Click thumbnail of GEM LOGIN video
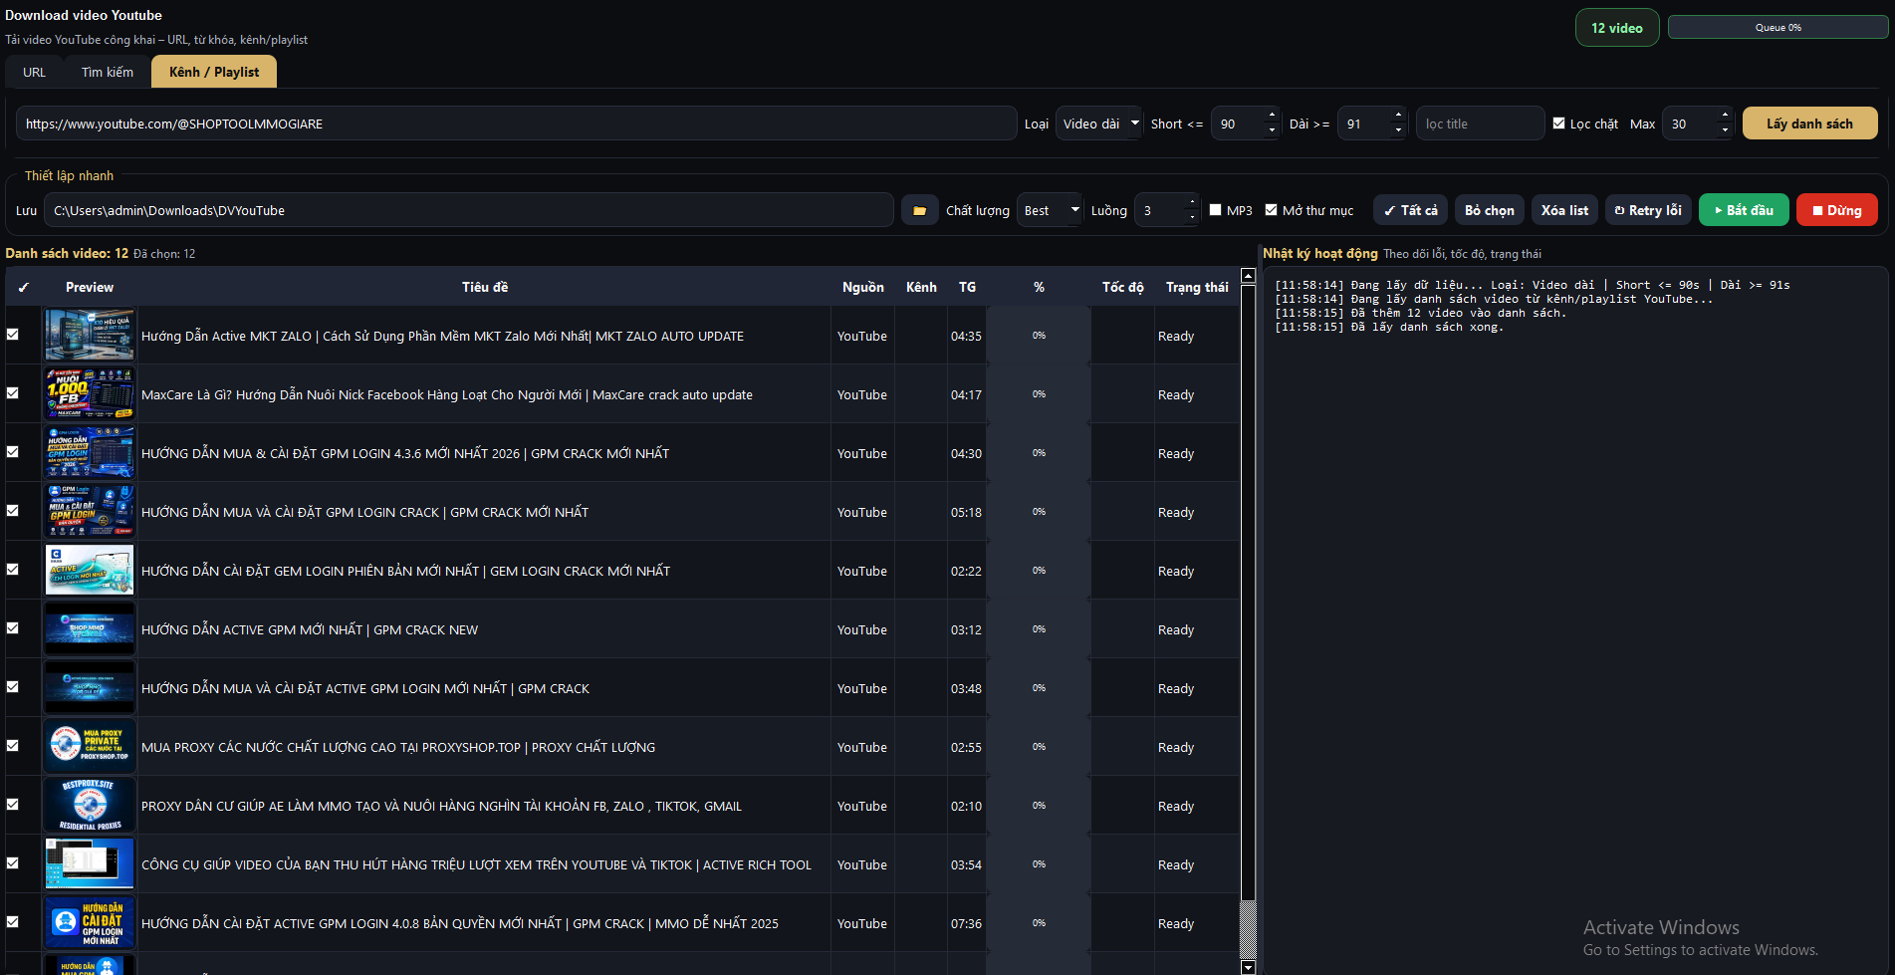This screenshot has height=975, width=1895. 90,570
